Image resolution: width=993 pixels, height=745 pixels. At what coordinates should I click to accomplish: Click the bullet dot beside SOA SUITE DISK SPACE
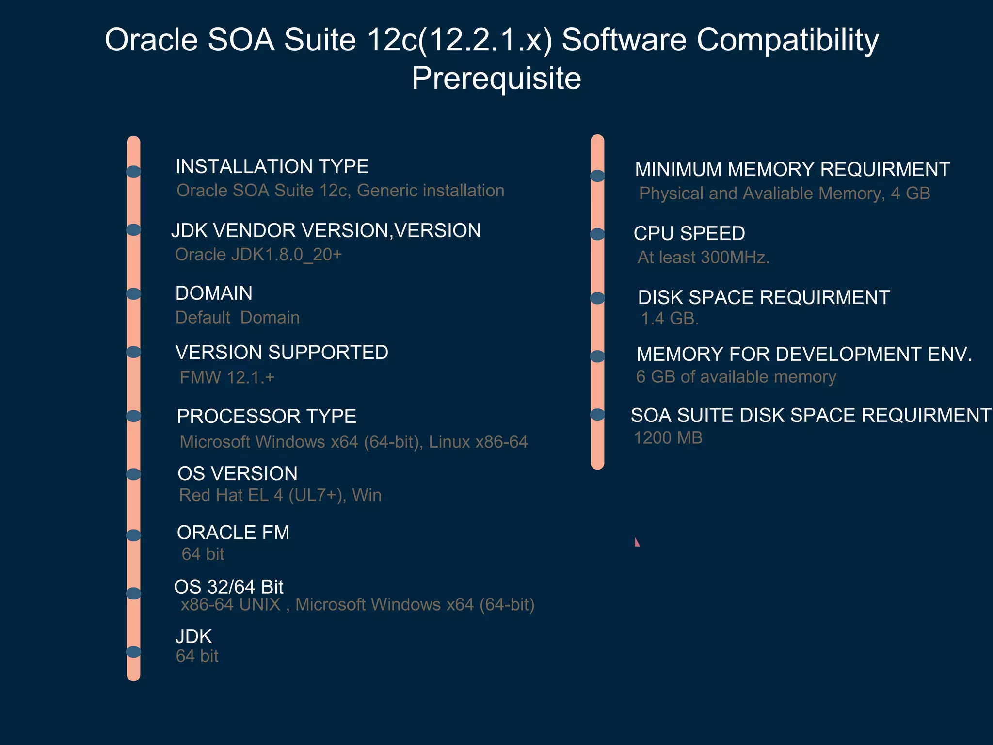tap(598, 415)
